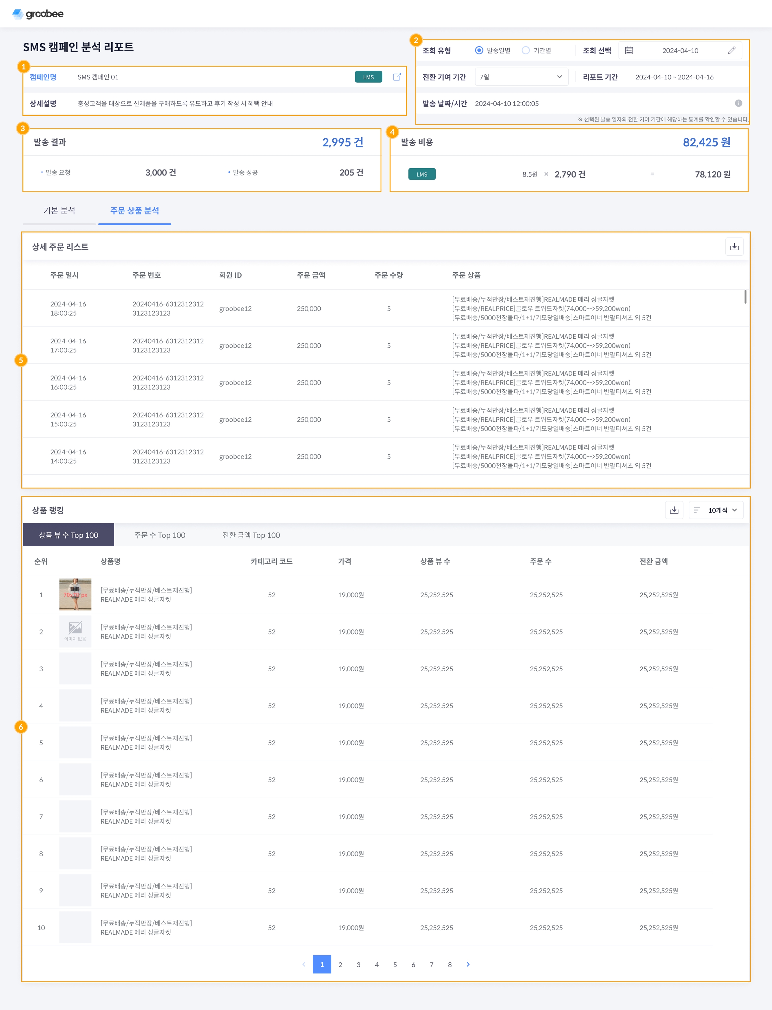Go to page 5 in pagination

pyautogui.click(x=395, y=964)
